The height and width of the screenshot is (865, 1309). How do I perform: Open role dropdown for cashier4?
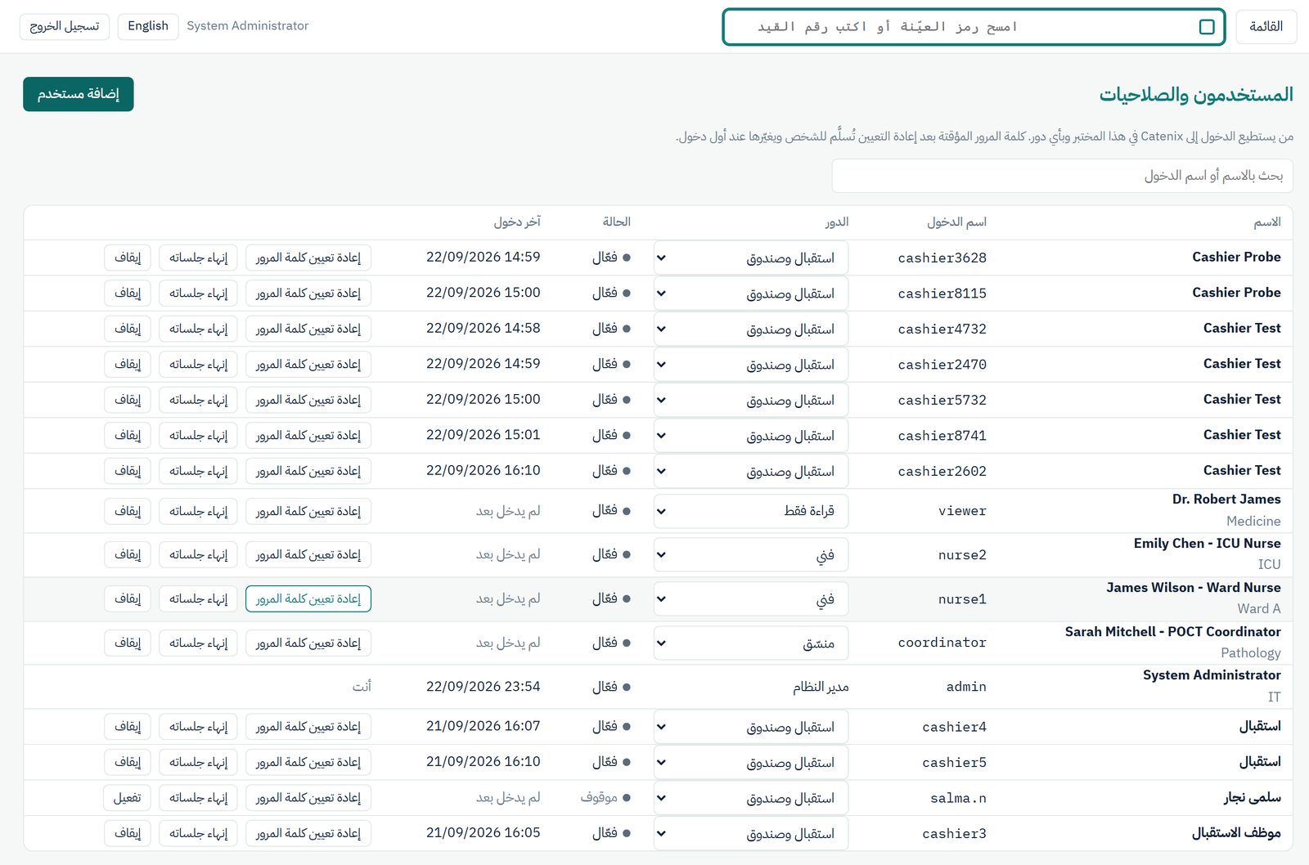point(751,727)
